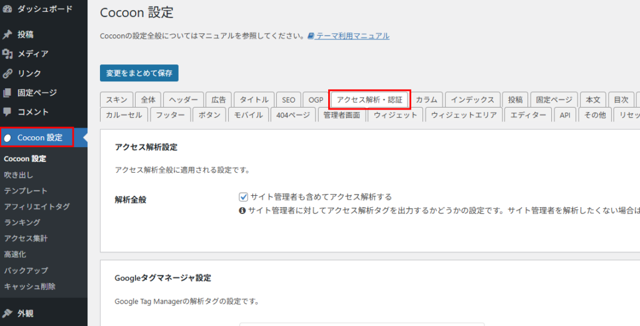The width and height of the screenshot is (640, 326).
Task: Click the chain link icon beside リンク
Action: point(7,73)
